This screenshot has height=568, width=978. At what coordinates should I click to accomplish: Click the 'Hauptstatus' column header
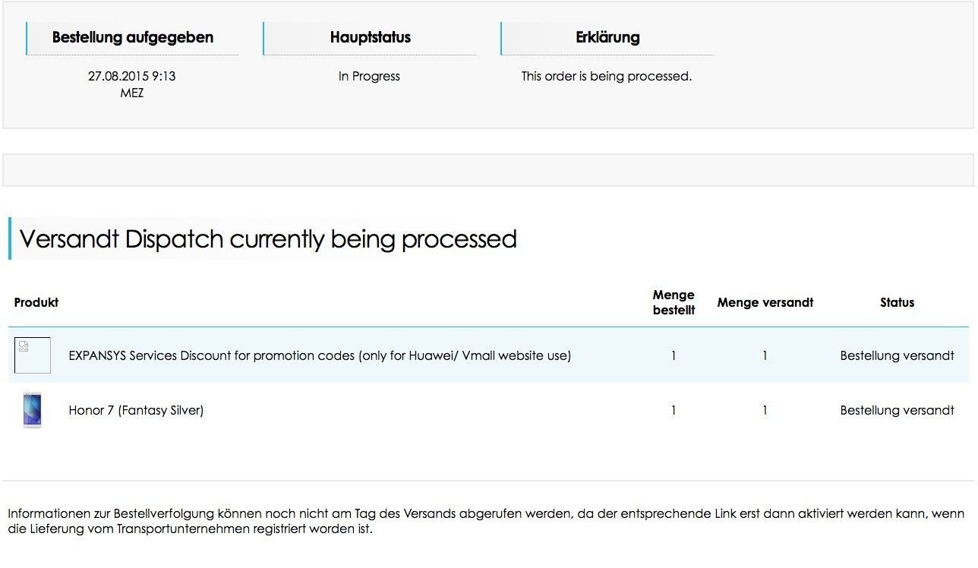[371, 37]
